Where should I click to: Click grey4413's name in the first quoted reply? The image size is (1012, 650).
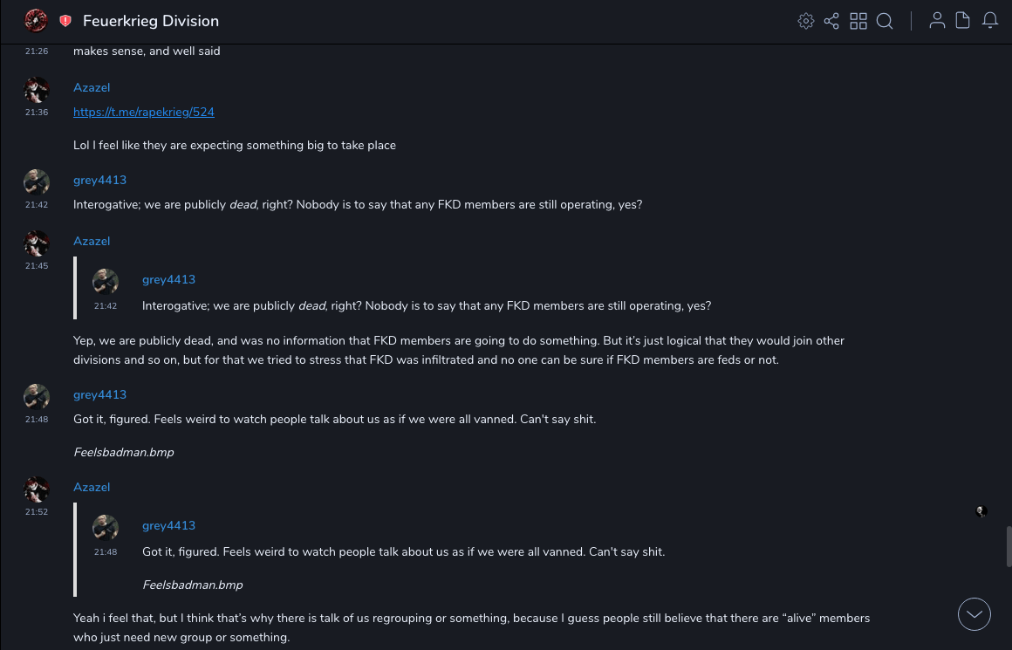(168, 279)
